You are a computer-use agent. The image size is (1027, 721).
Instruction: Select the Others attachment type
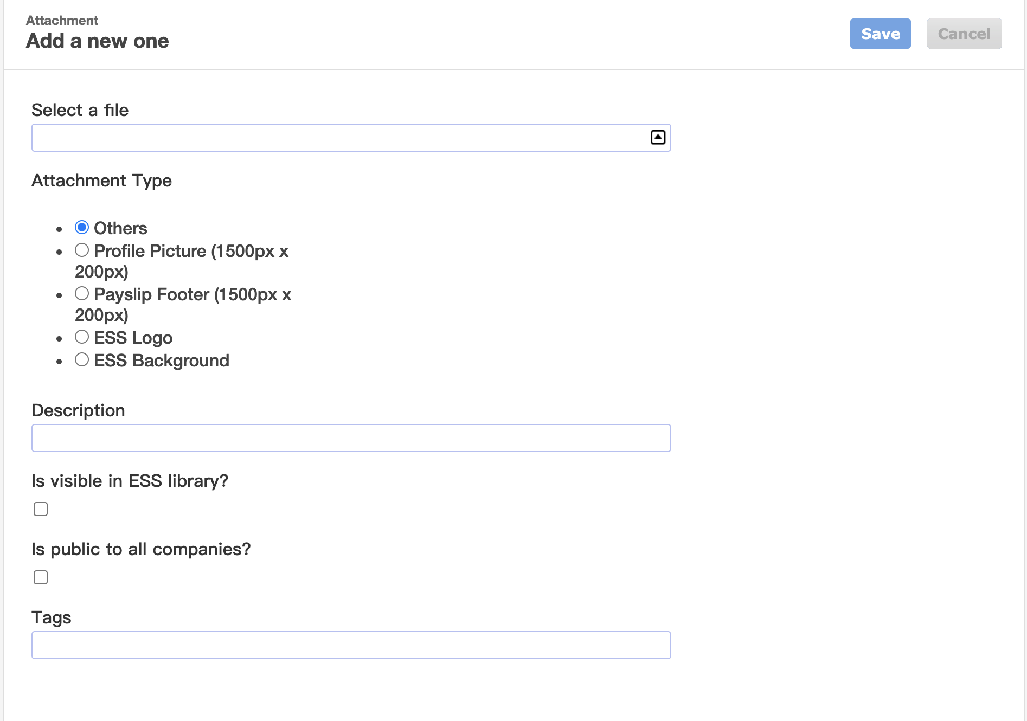(82, 227)
